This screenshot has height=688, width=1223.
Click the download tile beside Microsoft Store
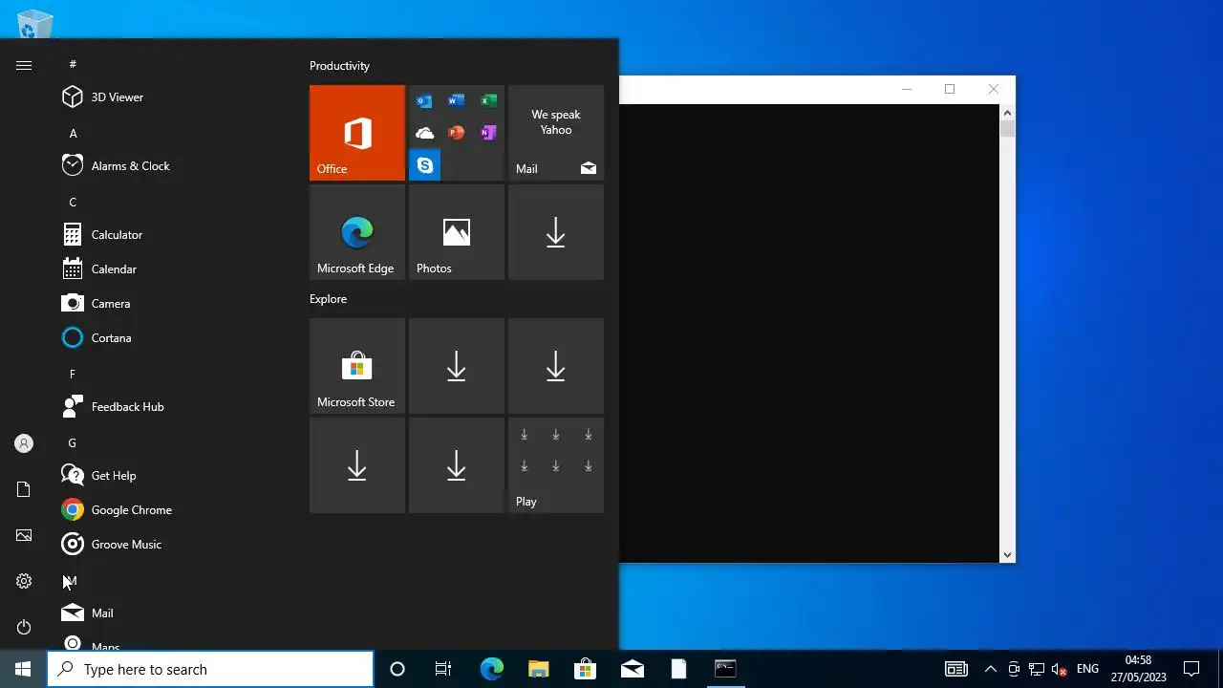457,366
